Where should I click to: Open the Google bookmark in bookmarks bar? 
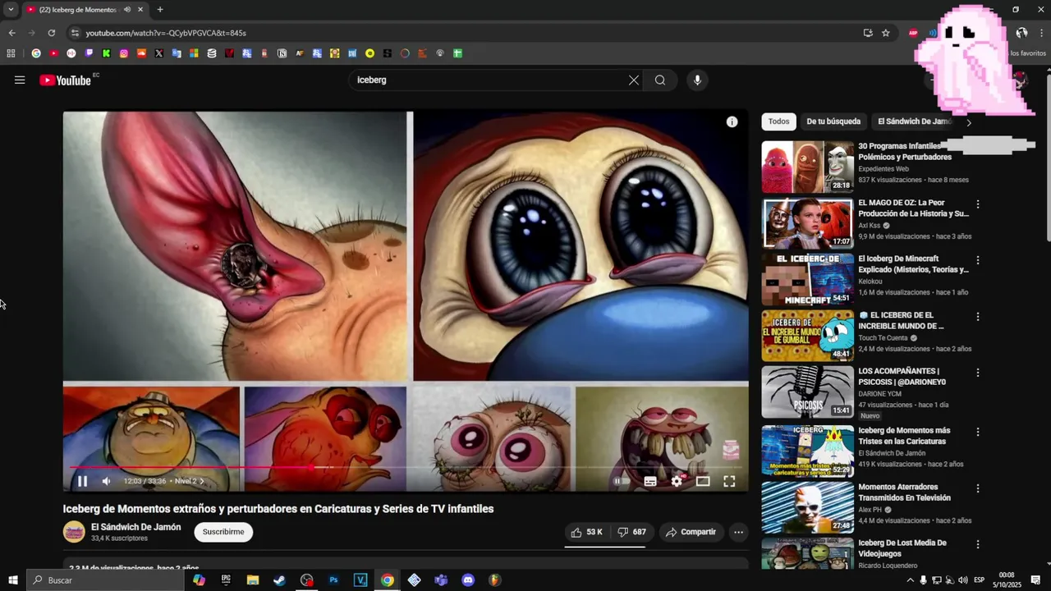(36, 53)
